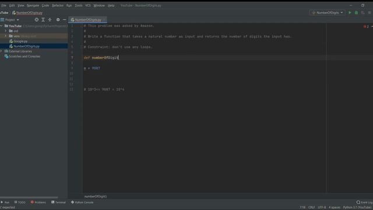Open the Edit menu
This screenshot has height=210, width=373.
(12, 5)
